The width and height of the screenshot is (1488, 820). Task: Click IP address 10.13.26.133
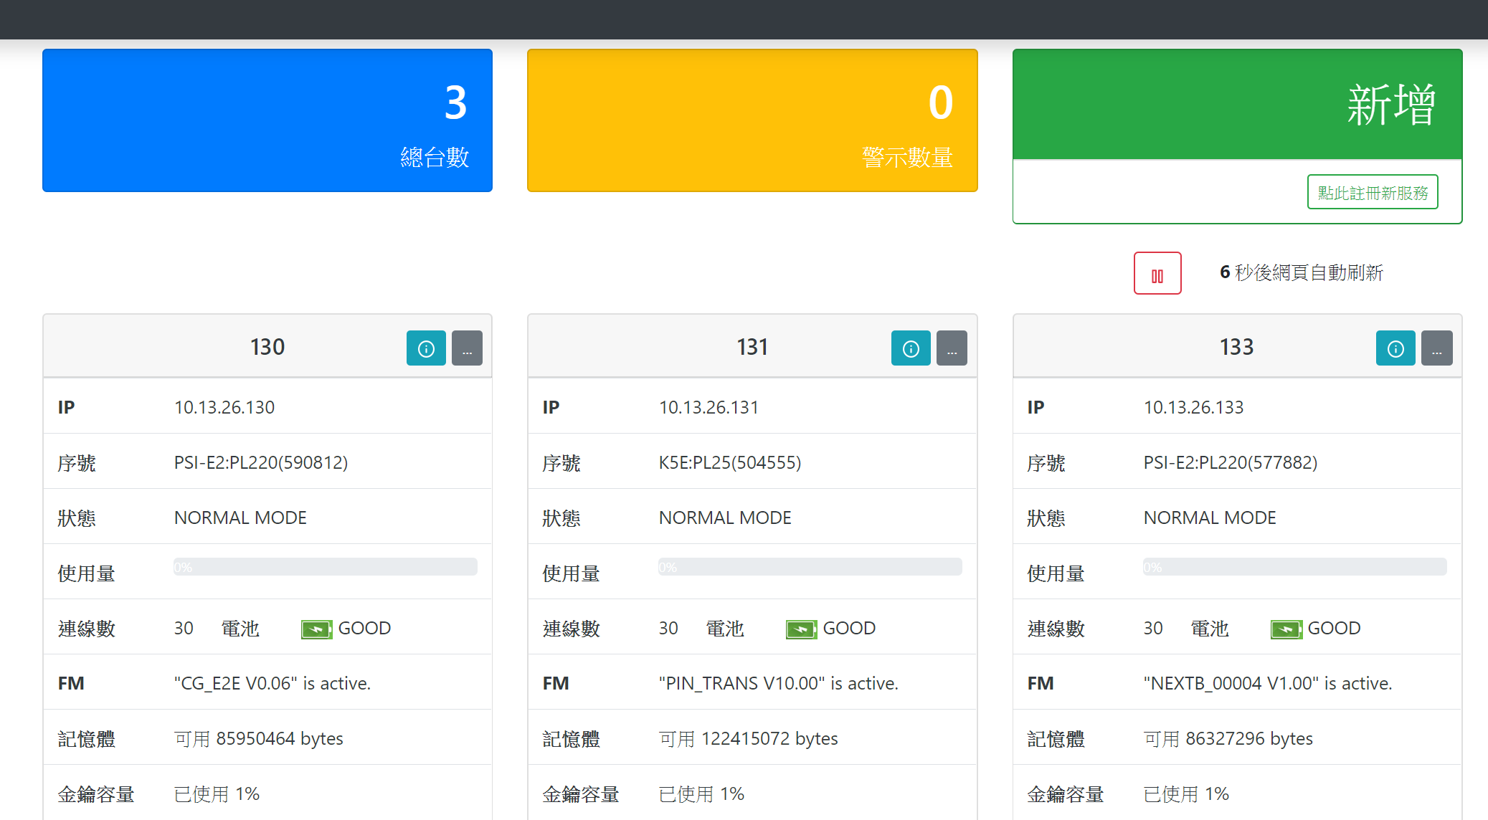coord(1193,407)
